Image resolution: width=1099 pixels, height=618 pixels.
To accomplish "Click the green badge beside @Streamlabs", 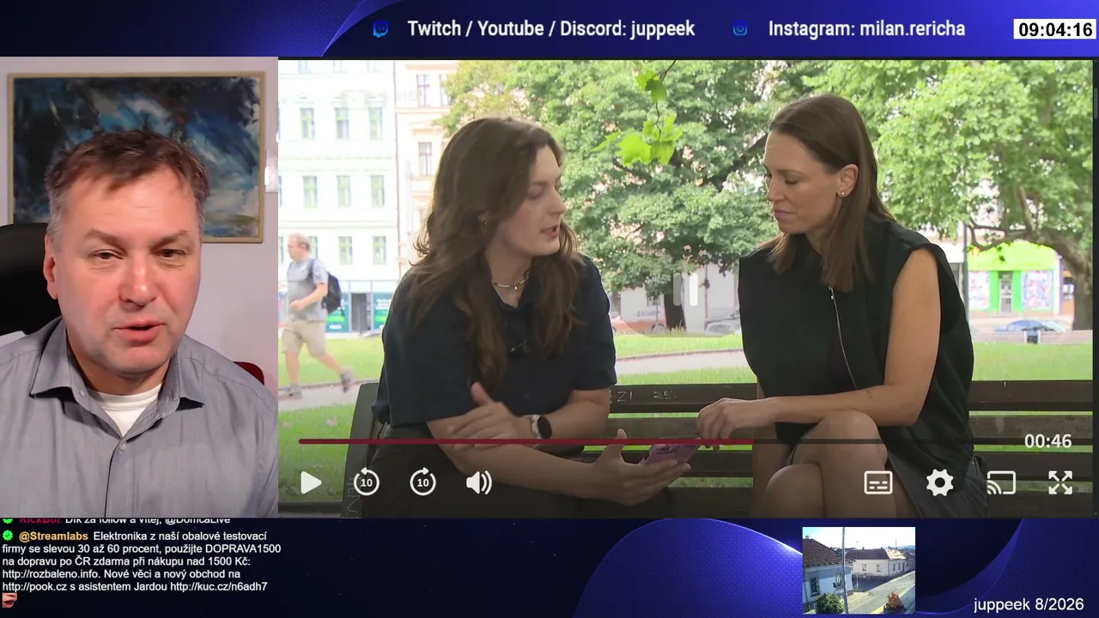I will tap(8, 536).
